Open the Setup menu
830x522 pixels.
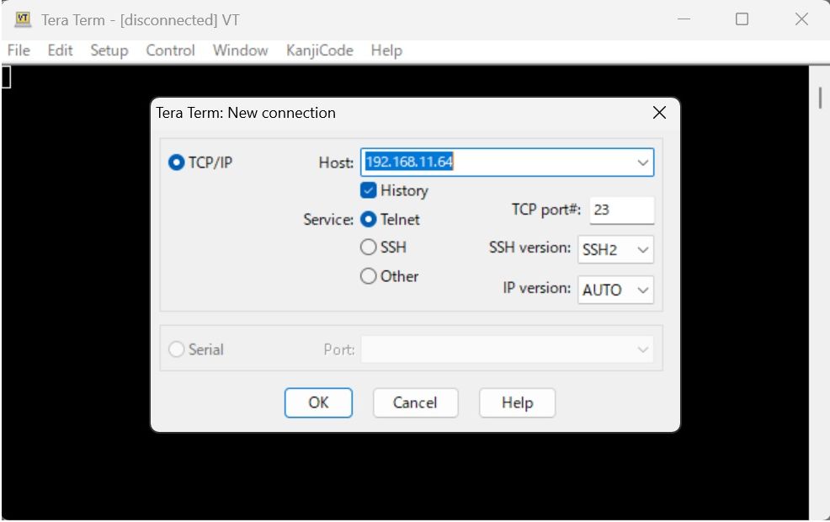pyautogui.click(x=109, y=51)
